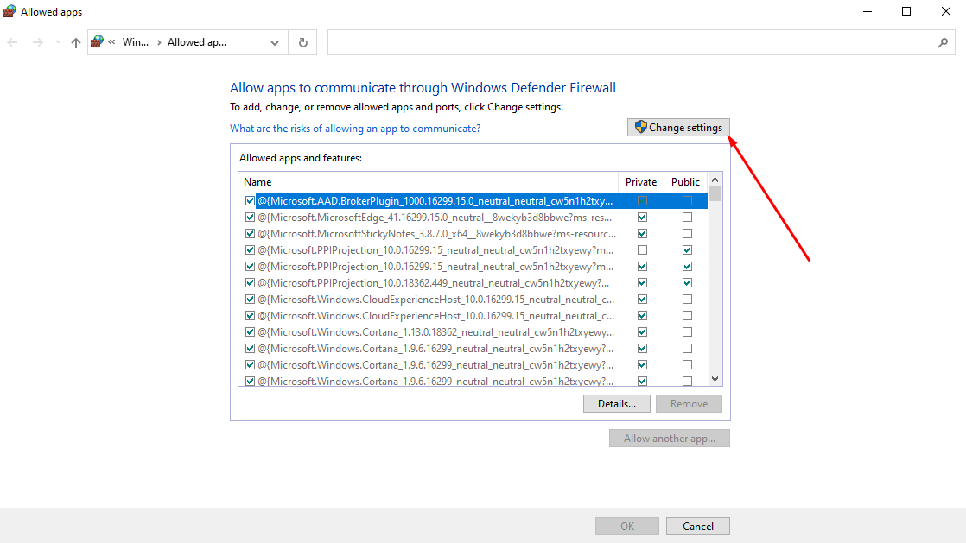The width and height of the screenshot is (966, 543).
Task: Click the OK button
Action: tap(627, 527)
